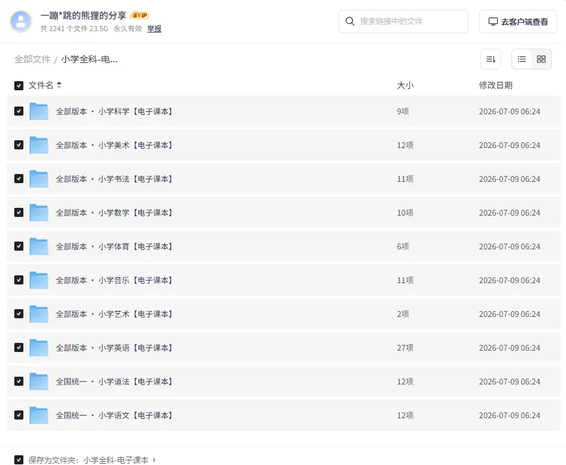Uncheck the 小学音乐 folder checkbox

19,281
